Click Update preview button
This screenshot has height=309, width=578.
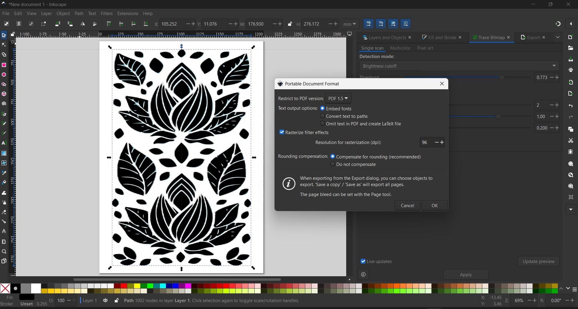pos(539,261)
